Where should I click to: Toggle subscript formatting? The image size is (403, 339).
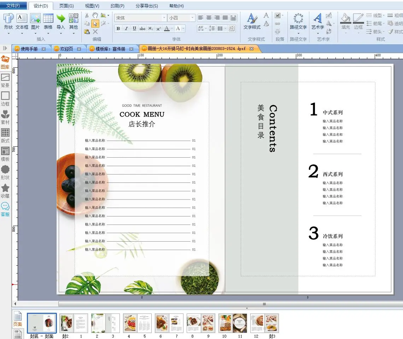(151, 28)
